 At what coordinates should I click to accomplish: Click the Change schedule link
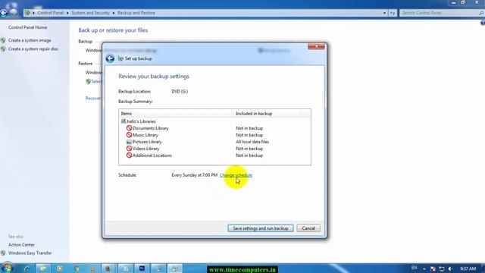(x=236, y=175)
